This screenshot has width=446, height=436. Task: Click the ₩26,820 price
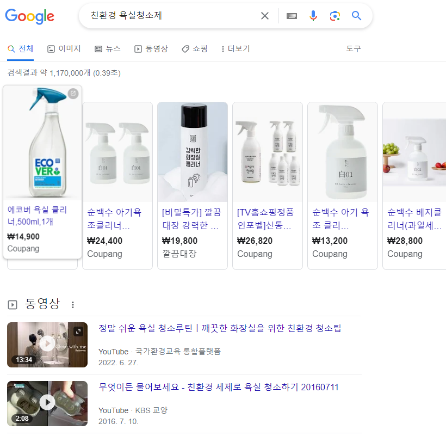tap(255, 241)
